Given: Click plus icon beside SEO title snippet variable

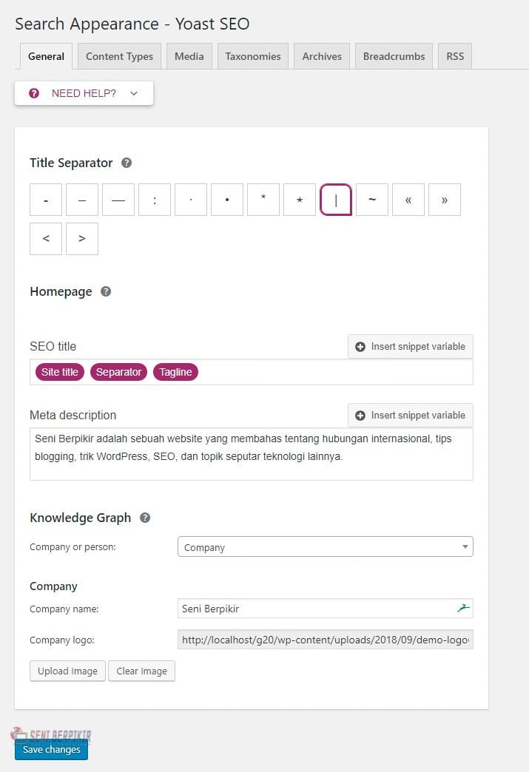Looking at the screenshot, I should (360, 347).
